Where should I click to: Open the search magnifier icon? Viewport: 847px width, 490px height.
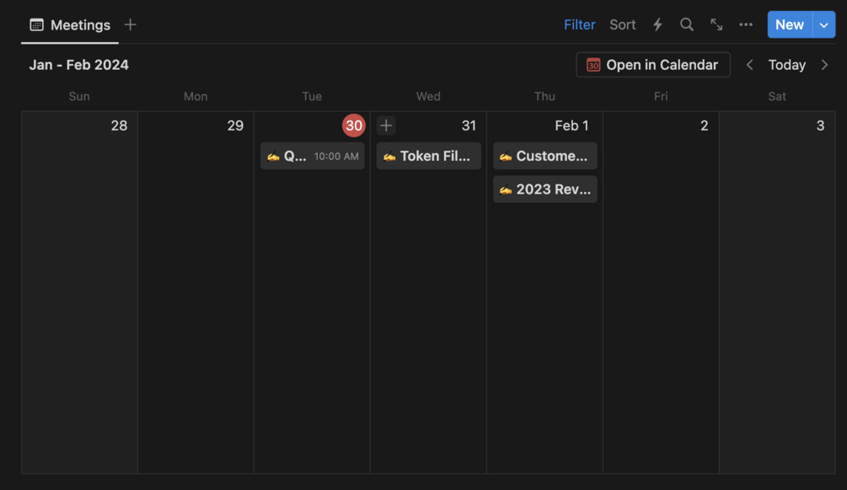tap(687, 25)
